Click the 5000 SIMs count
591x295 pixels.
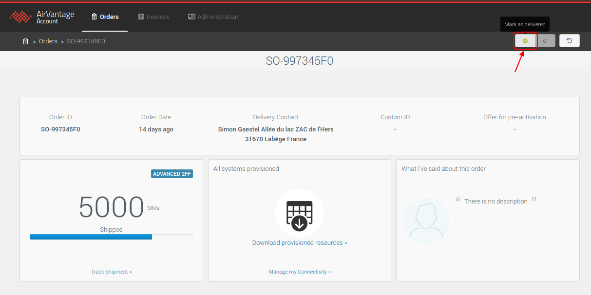coord(111,207)
